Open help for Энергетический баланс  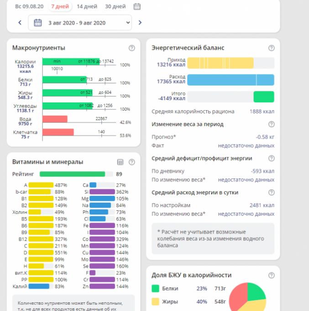[x=272, y=48]
